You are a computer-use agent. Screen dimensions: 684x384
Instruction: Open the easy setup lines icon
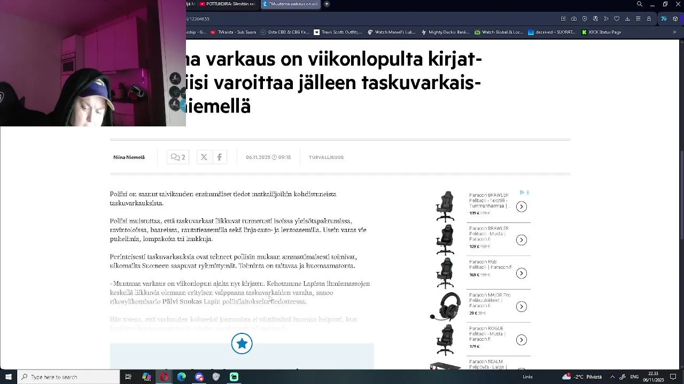pyautogui.click(x=638, y=19)
